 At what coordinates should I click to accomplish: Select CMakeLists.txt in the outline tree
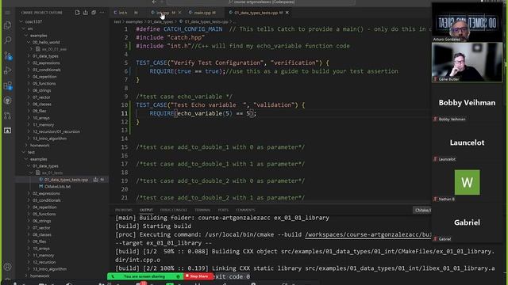pyautogui.click(x=57, y=187)
